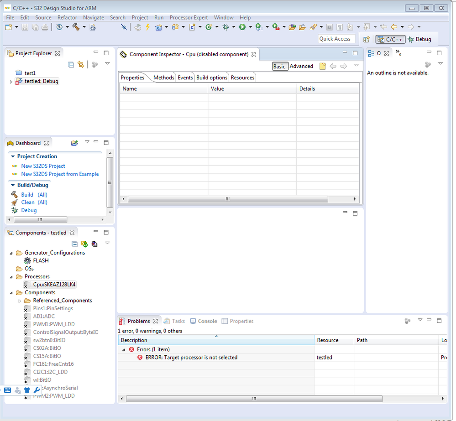Switch to the Console tab
Screen dimensions: 456x421
point(204,321)
